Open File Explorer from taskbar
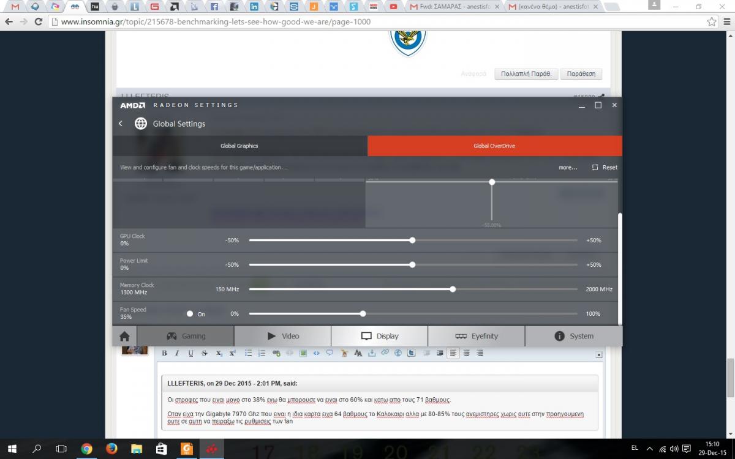 click(x=137, y=449)
